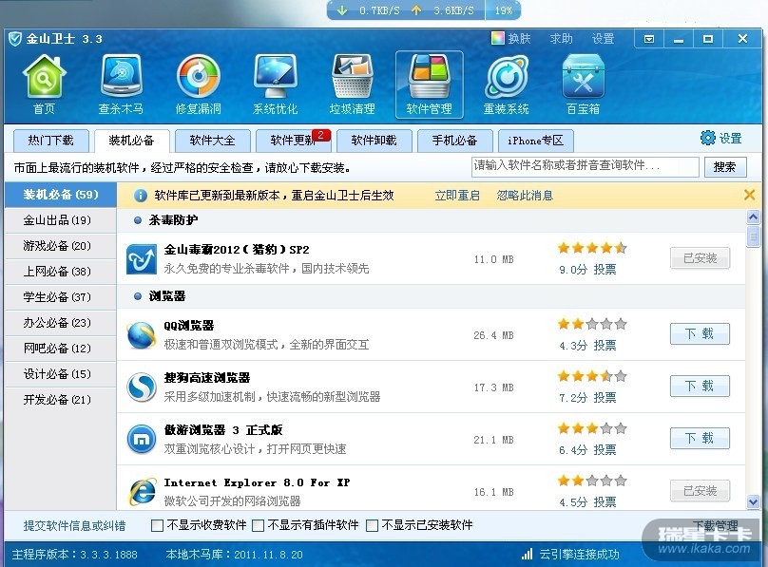Open the 修复漏洞 vulnerability repair icon
The height and width of the screenshot is (567, 768).
(x=198, y=85)
